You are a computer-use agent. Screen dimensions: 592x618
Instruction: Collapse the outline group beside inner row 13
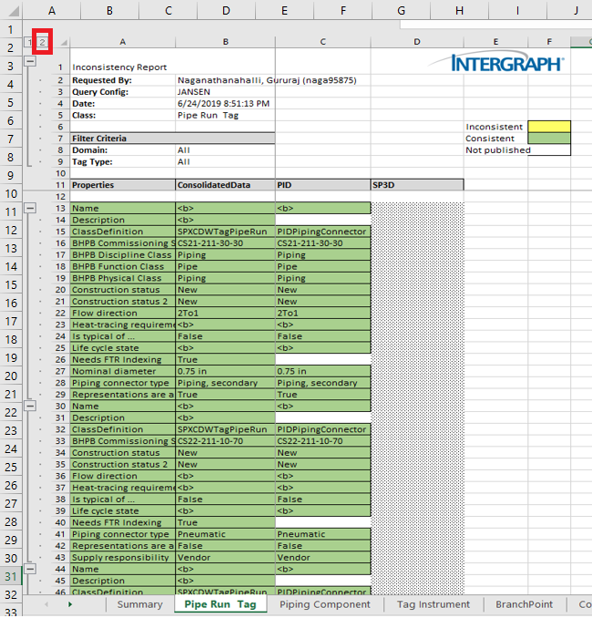(30, 208)
